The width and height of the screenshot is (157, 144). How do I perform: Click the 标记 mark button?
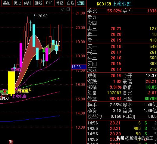(x=60, y=3)
